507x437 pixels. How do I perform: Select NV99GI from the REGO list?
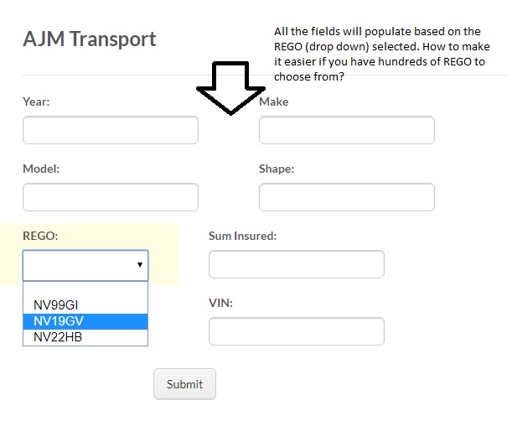point(55,305)
